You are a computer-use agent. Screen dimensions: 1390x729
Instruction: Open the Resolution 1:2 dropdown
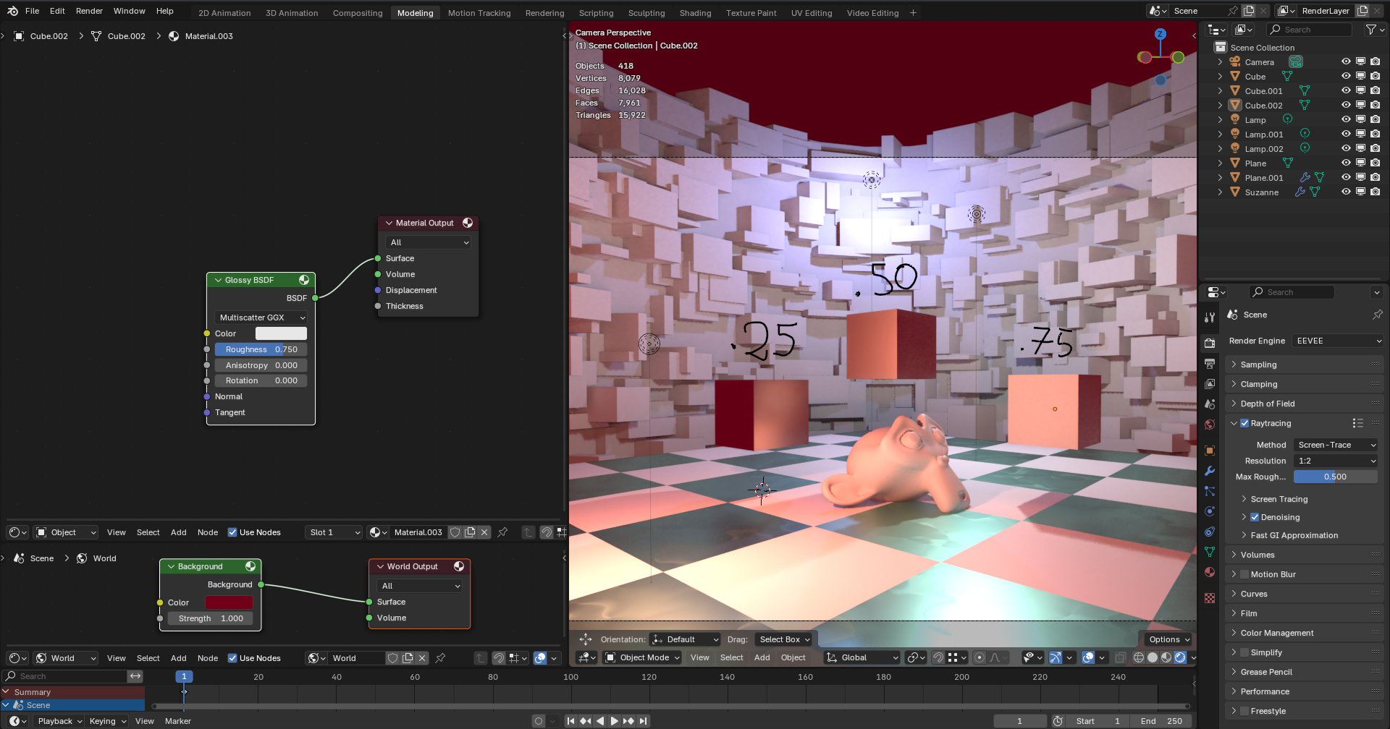pyautogui.click(x=1336, y=461)
